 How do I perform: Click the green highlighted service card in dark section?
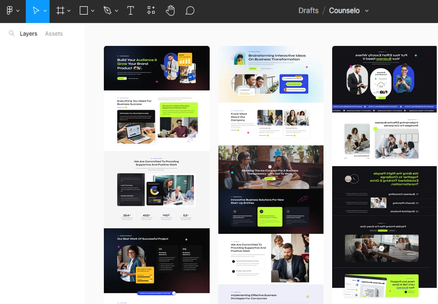pos(270,217)
